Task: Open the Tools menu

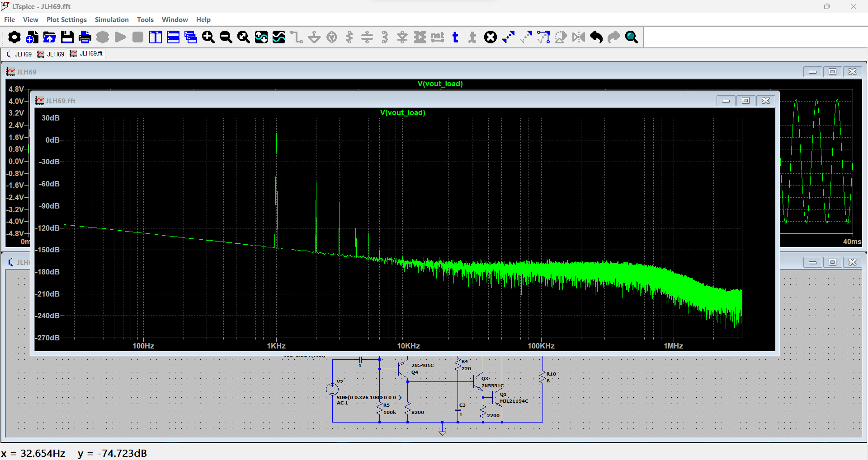Action: [145, 20]
